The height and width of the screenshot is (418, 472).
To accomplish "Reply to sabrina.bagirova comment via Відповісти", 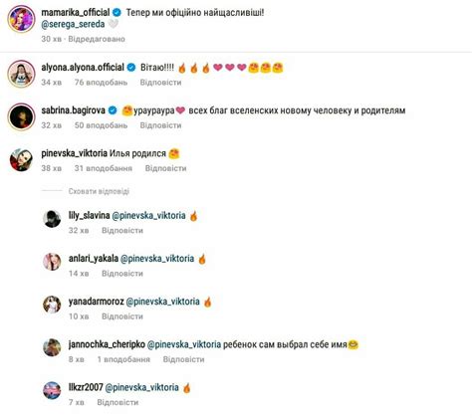I will coord(160,125).
